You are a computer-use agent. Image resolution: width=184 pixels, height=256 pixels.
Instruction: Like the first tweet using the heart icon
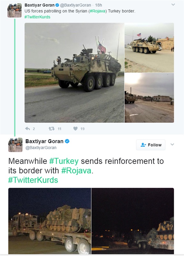[75, 129]
